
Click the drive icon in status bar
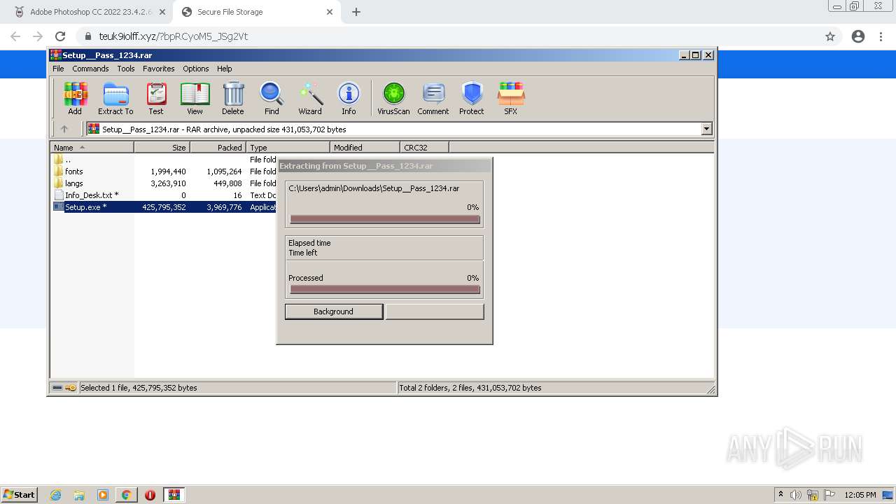click(57, 388)
